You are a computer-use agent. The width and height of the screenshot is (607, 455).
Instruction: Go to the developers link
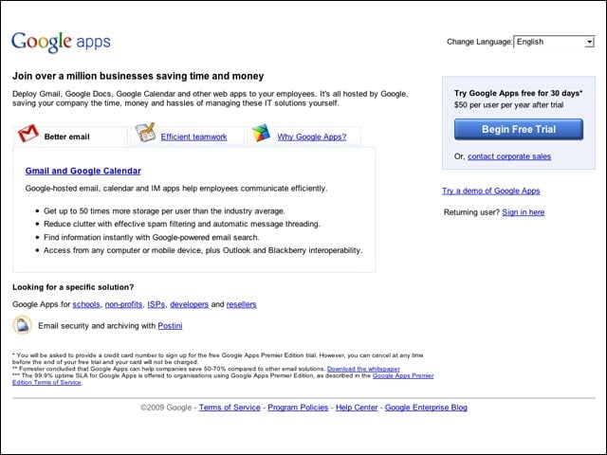coord(190,304)
